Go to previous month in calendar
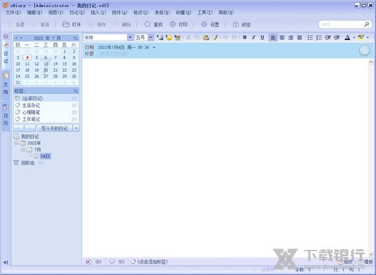This screenshot has height=275, width=376. (16, 38)
